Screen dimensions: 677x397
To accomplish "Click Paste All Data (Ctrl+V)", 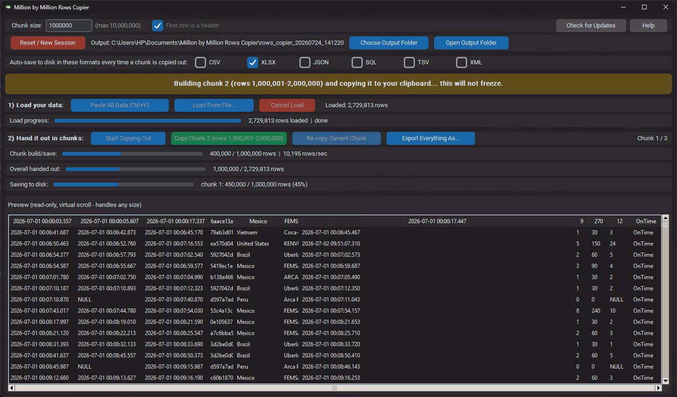I will [x=120, y=105].
